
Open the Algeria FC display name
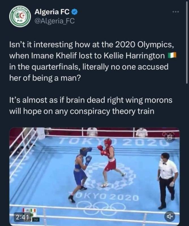[52, 12]
